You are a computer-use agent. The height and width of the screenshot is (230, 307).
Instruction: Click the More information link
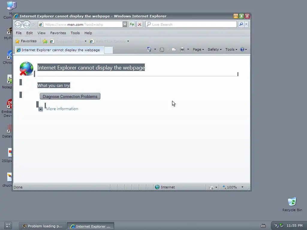62,109
